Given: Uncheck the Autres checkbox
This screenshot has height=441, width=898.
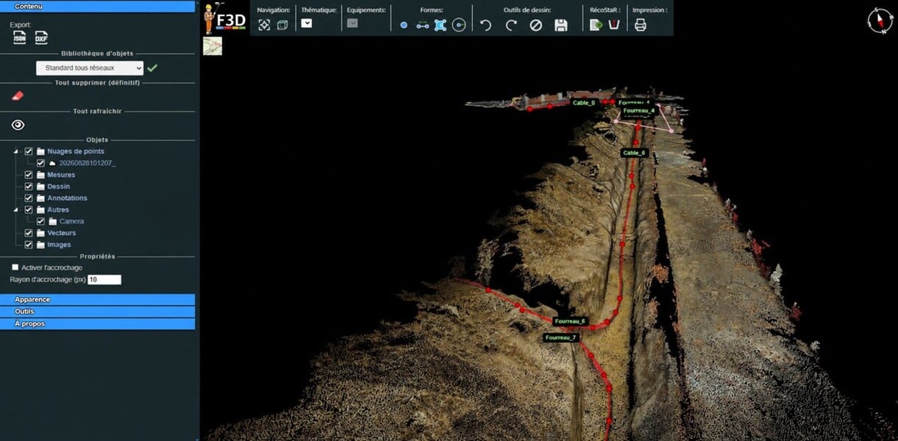Looking at the screenshot, I should (29, 209).
